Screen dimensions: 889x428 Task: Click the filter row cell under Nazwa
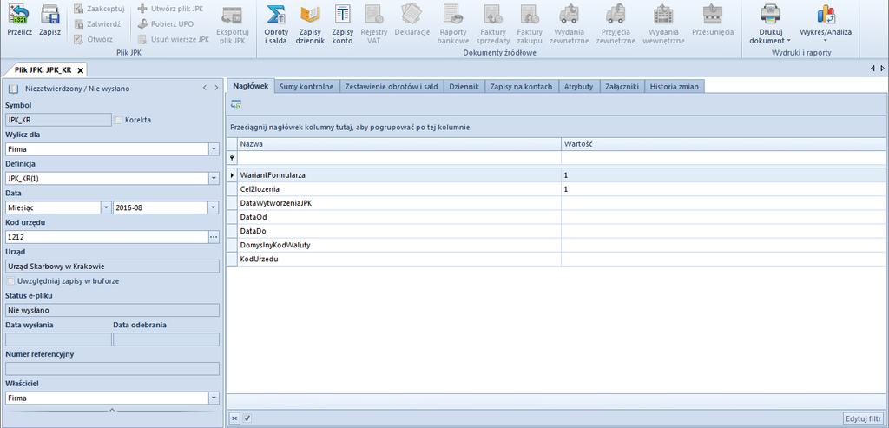pos(399,158)
